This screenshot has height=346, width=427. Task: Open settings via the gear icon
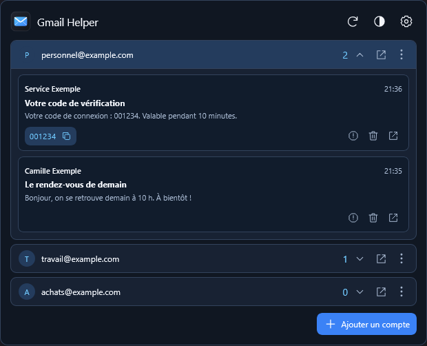click(x=406, y=21)
